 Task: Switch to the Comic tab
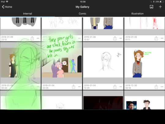point(82,13)
